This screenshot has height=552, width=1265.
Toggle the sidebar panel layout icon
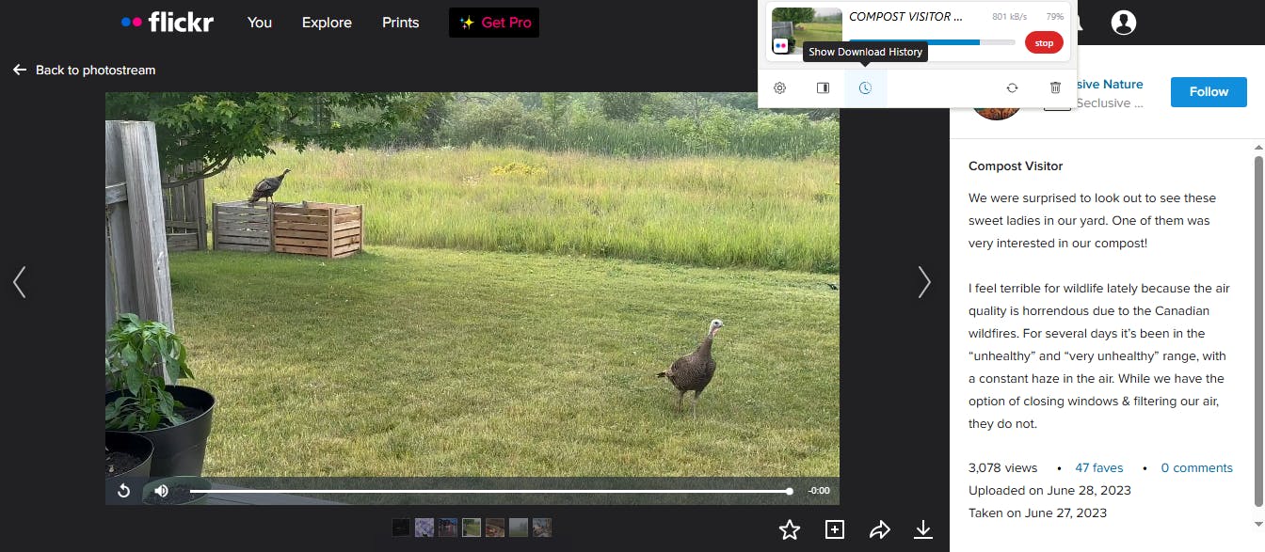[823, 87]
